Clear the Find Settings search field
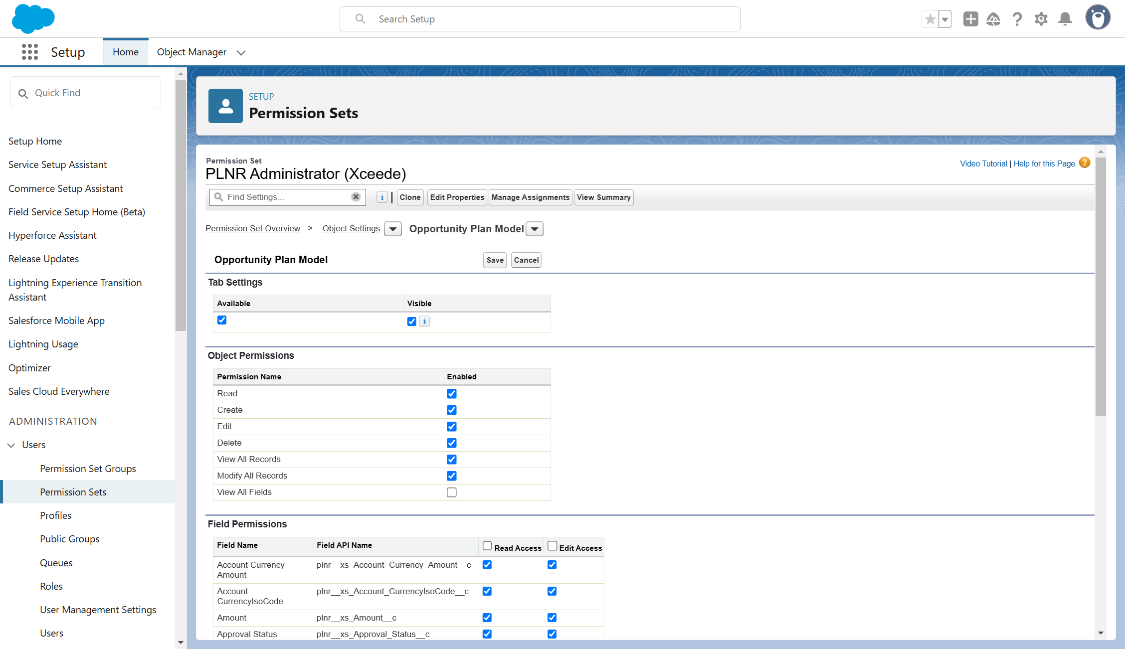 click(356, 197)
